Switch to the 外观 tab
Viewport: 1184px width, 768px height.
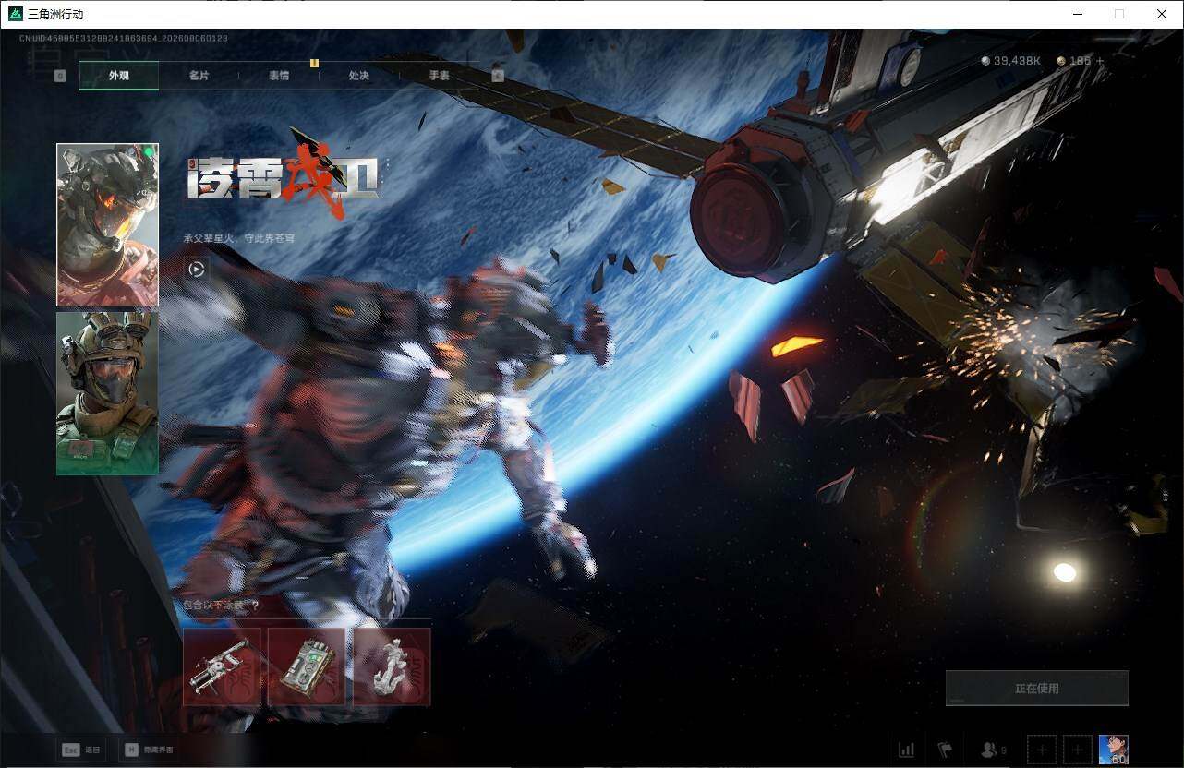pyautogui.click(x=119, y=76)
